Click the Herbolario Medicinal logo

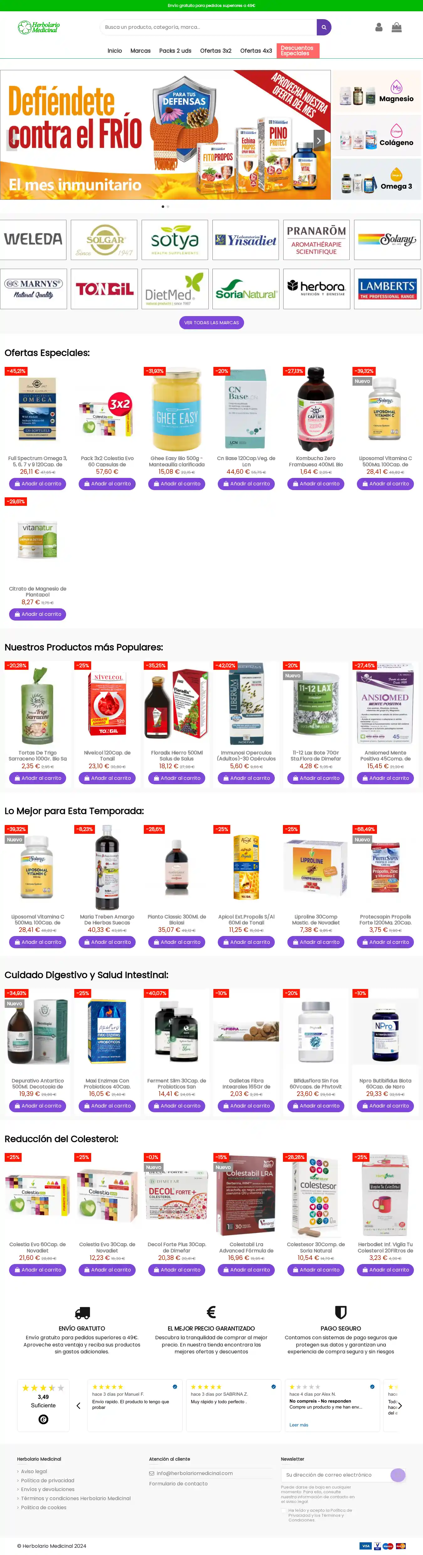click(x=39, y=27)
